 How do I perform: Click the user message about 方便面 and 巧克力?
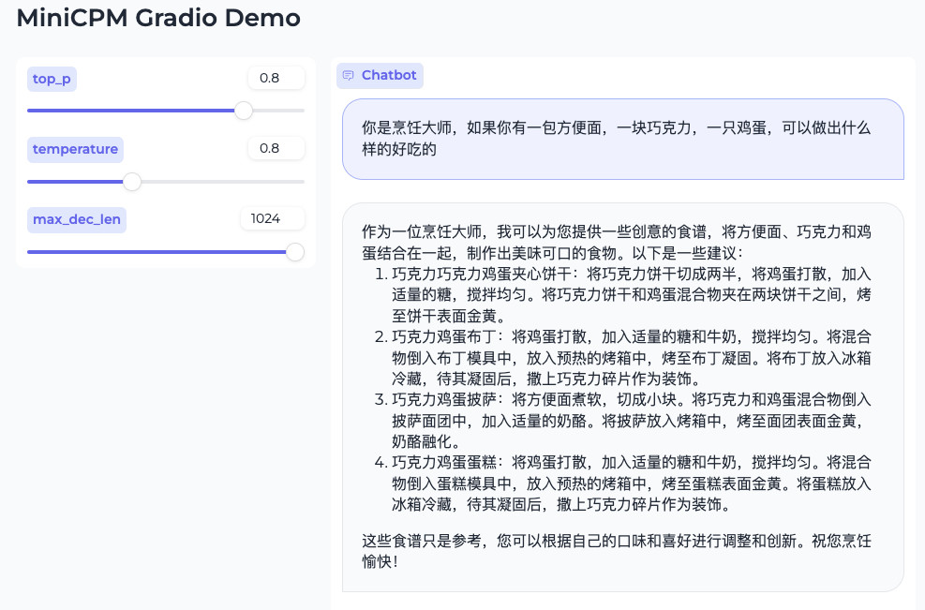point(623,139)
